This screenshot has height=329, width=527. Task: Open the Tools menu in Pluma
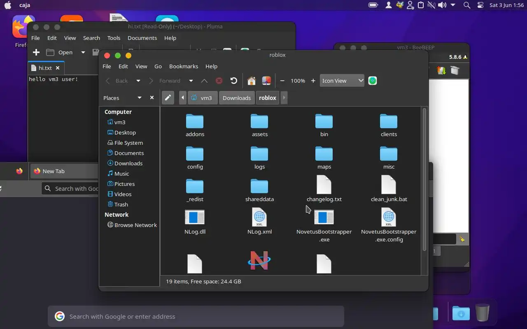[x=114, y=38]
